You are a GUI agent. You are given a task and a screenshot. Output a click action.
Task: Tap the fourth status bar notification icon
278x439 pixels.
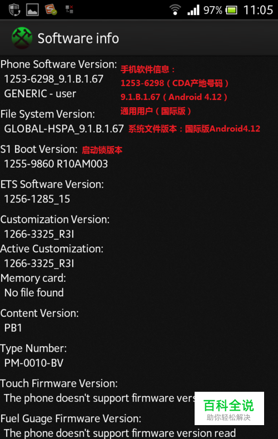point(69,9)
